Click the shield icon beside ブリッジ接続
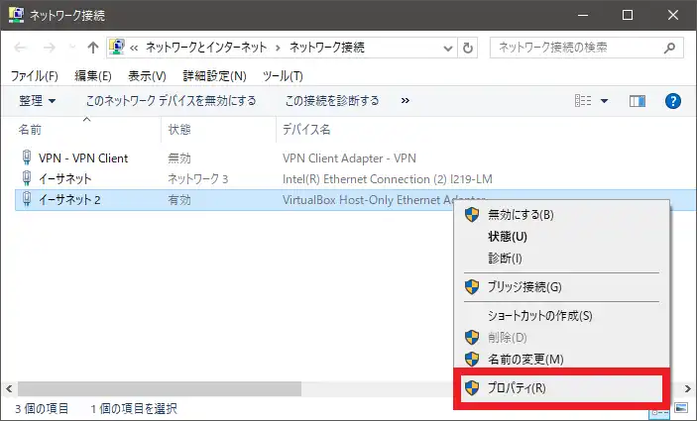The height and width of the screenshot is (421, 697). pos(472,286)
